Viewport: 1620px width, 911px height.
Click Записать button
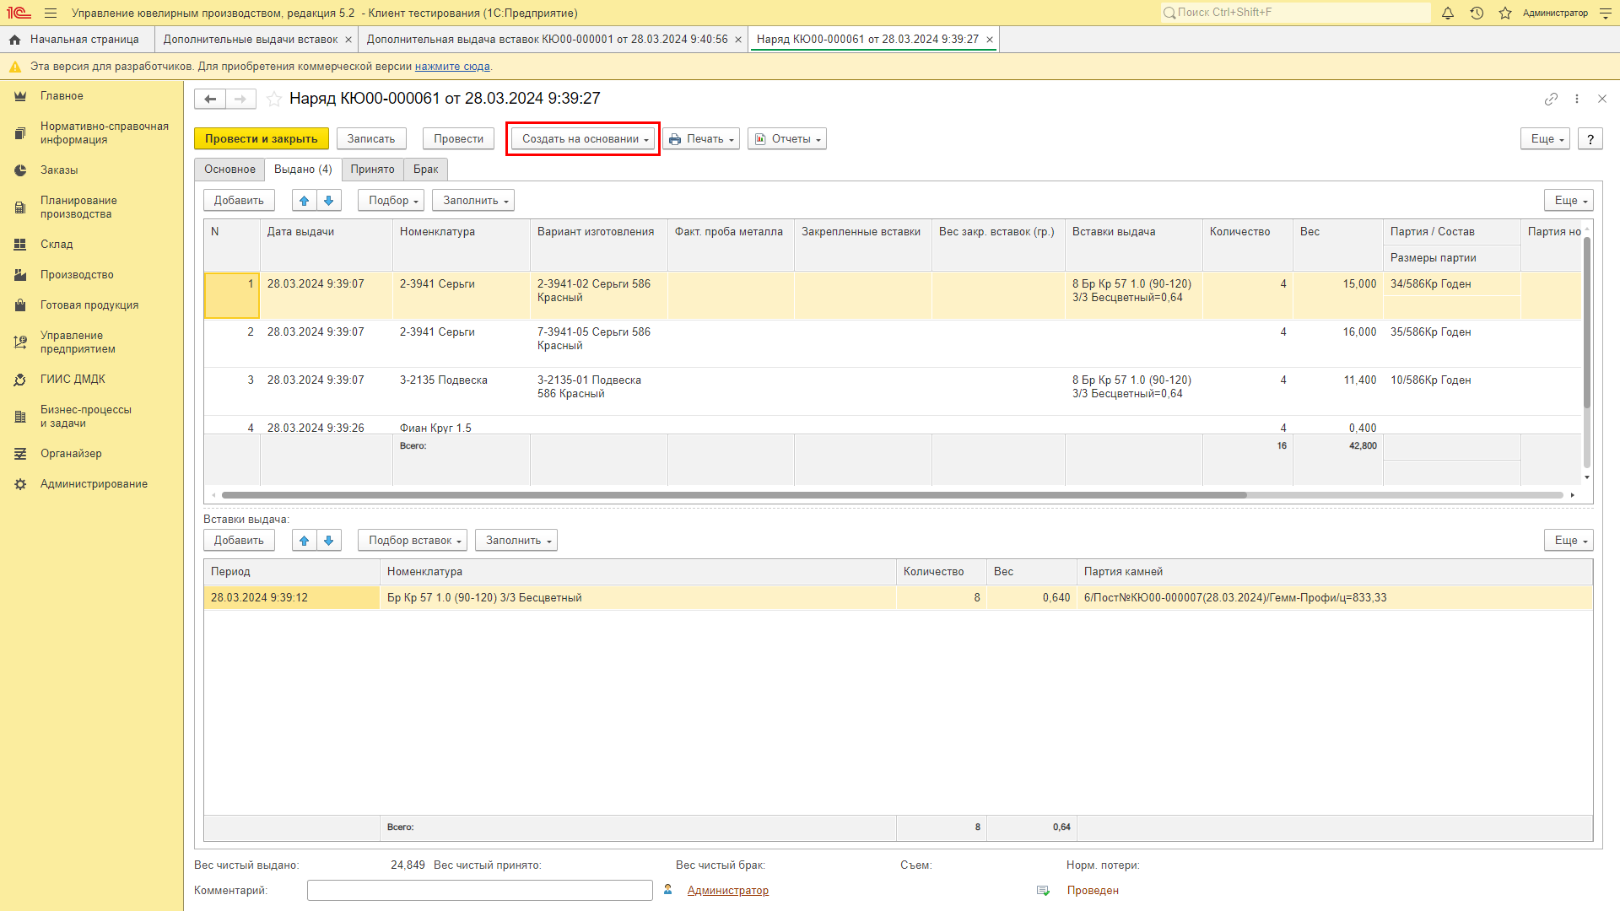point(371,139)
